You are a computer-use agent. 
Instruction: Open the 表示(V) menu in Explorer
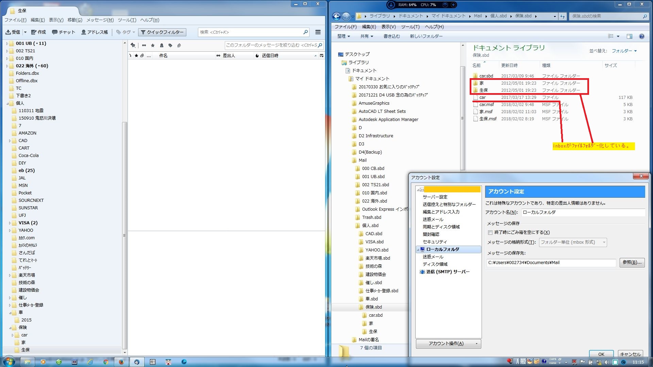pos(388,27)
